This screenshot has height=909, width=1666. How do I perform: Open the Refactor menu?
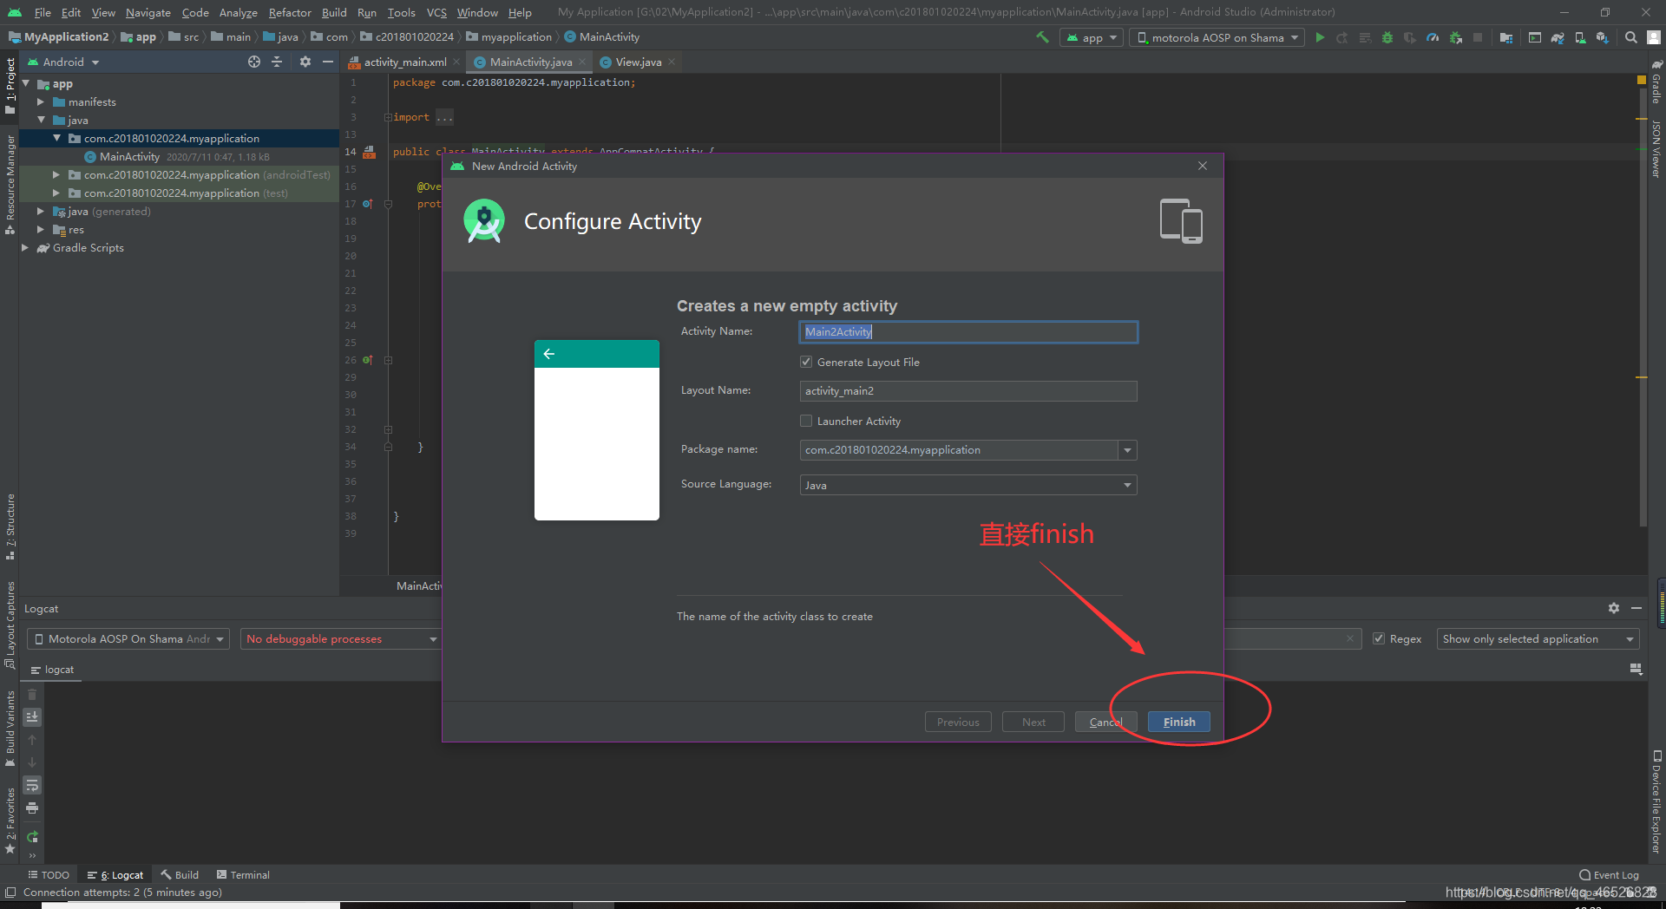click(290, 12)
